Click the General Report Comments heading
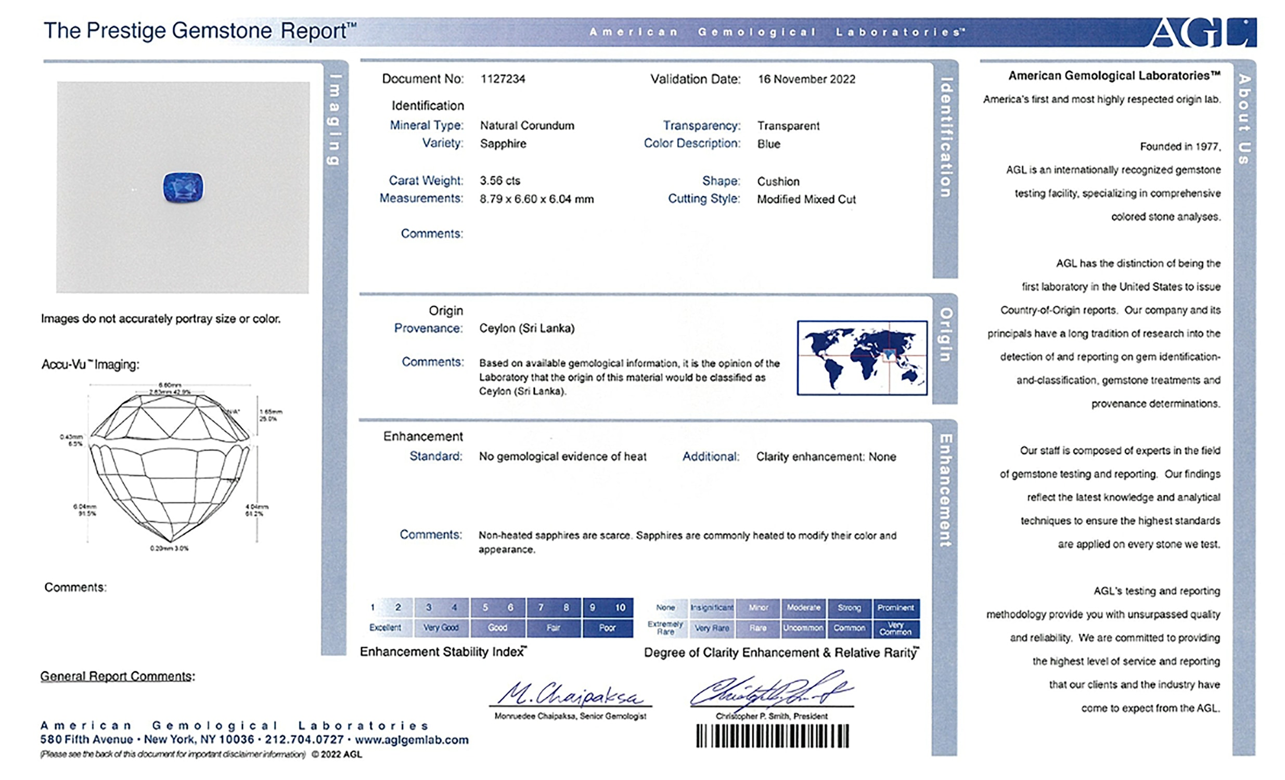The width and height of the screenshot is (1285, 780). [118, 676]
